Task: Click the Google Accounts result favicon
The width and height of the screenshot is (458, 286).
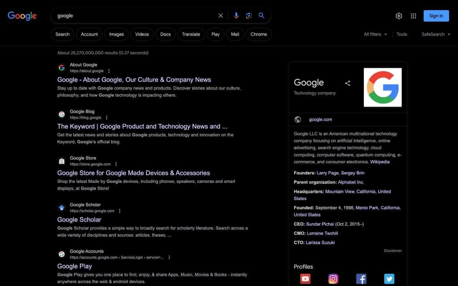Action: click(x=62, y=254)
